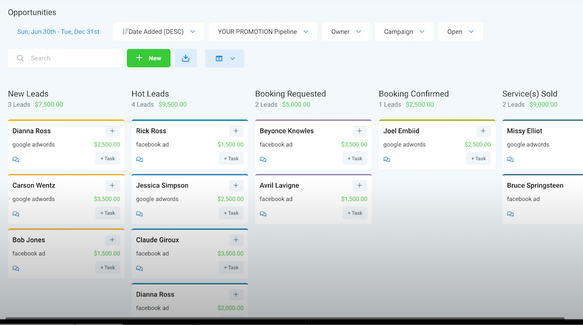Add a task on Carson Wentz card
The width and height of the screenshot is (583, 325).
coord(107,213)
